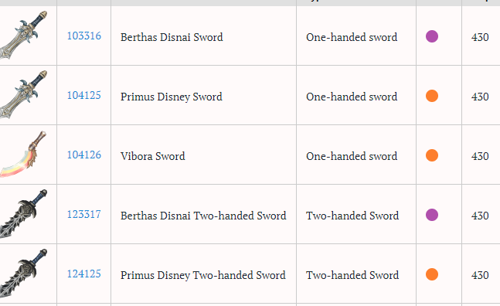Open item ID 103316 link
This screenshot has width=500, height=306.
pyautogui.click(x=84, y=36)
